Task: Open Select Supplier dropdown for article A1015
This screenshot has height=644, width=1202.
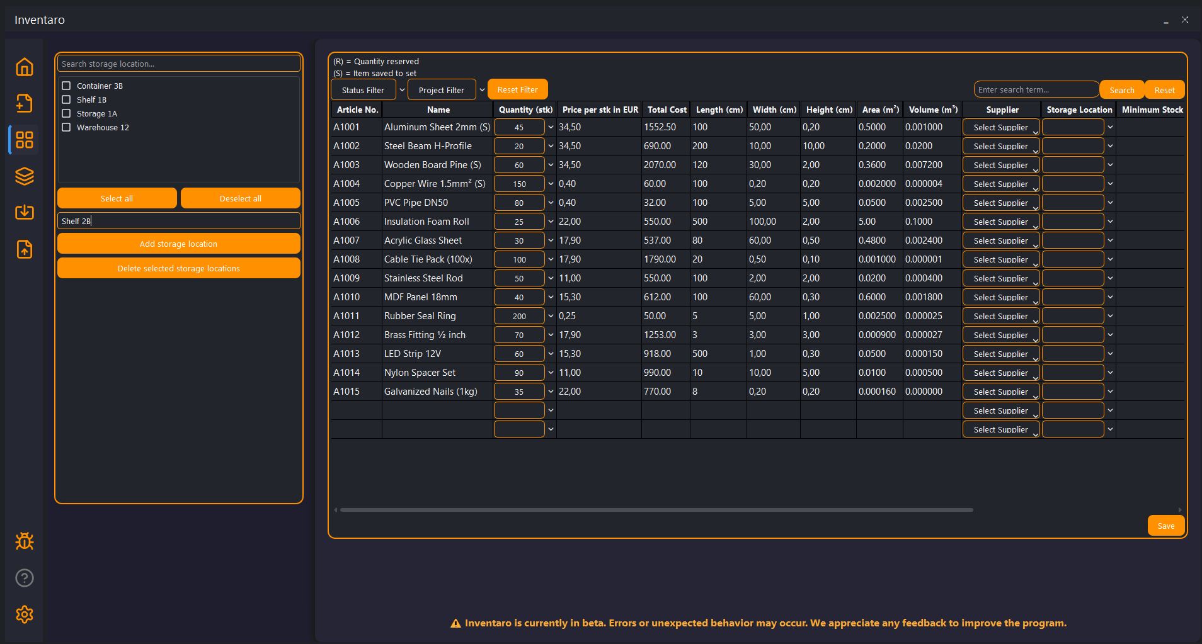Action: pyautogui.click(x=1001, y=392)
